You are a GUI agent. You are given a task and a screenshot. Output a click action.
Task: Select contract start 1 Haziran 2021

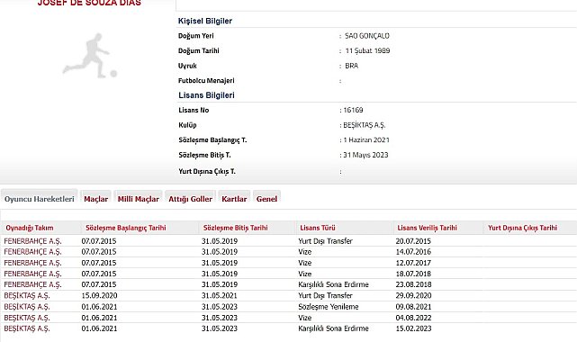(x=366, y=140)
